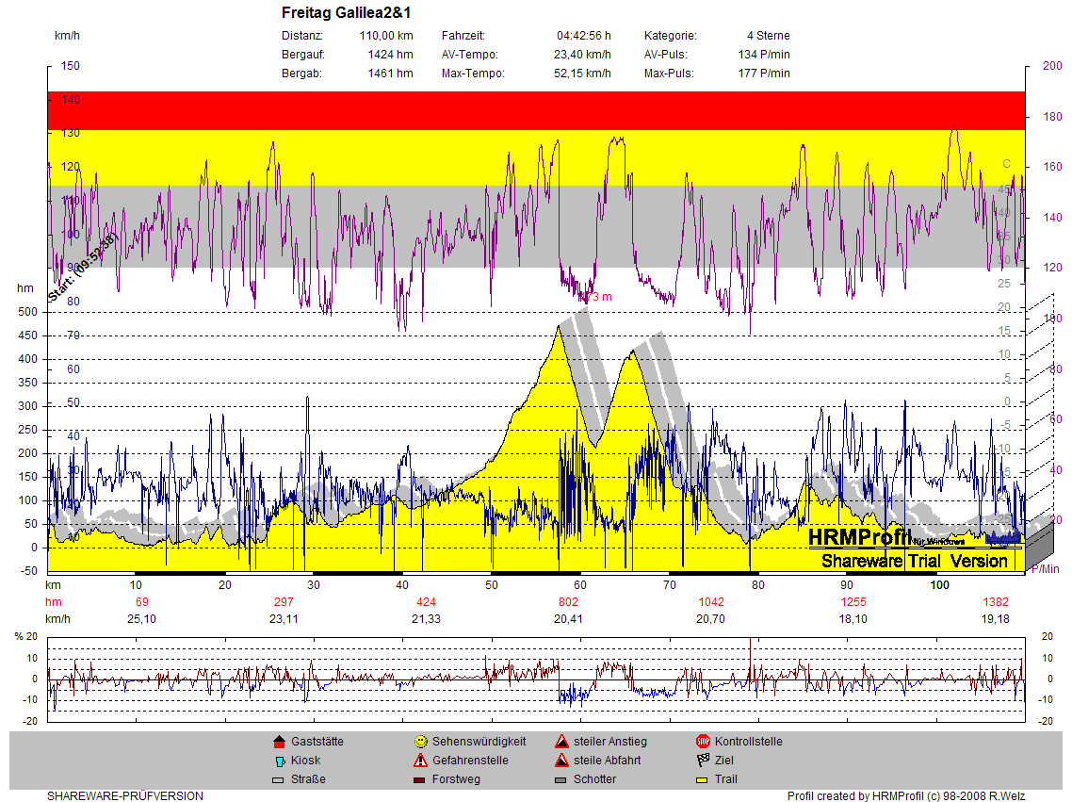Click the Shareware Trial Version banner
This screenshot has width=1072, height=802.
(914, 561)
